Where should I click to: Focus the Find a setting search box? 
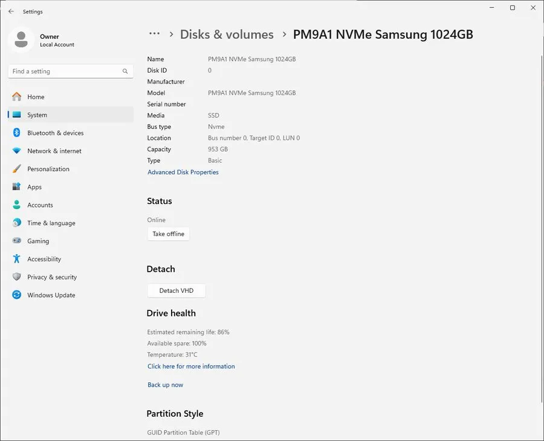click(x=71, y=71)
